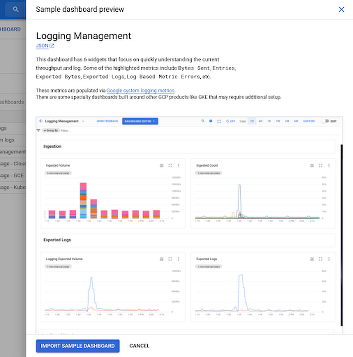Screen dimensions: 353x357
Task: Click interval chip under Ingested Count title
Action: click(209, 173)
